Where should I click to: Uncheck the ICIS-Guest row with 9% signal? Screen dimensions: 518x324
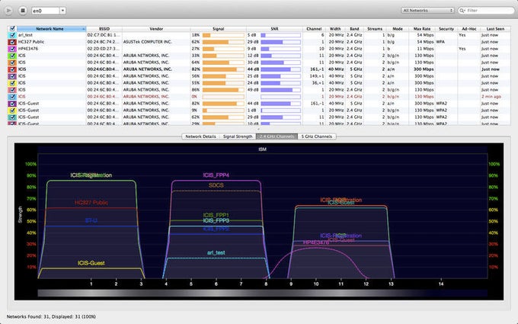pos(12,111)
